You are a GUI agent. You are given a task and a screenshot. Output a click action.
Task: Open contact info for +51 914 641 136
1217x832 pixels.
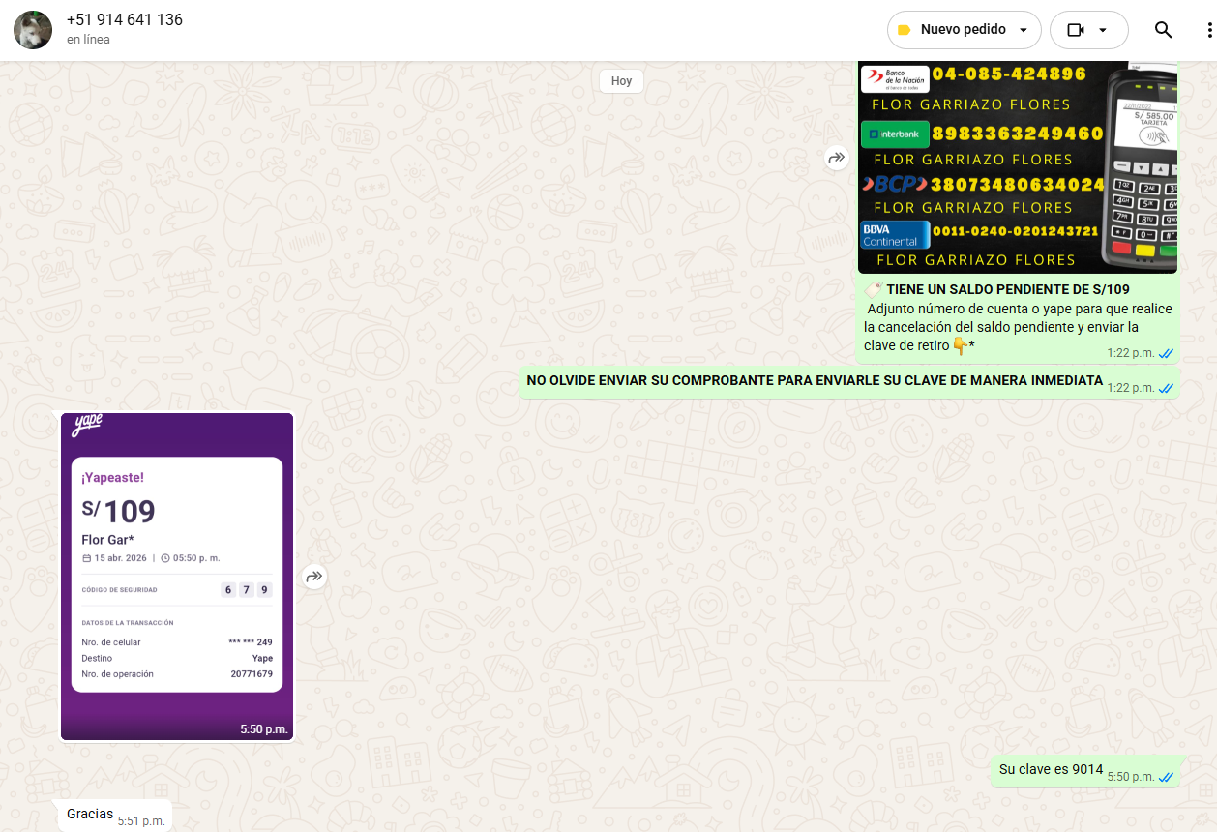tap(125, 20)
